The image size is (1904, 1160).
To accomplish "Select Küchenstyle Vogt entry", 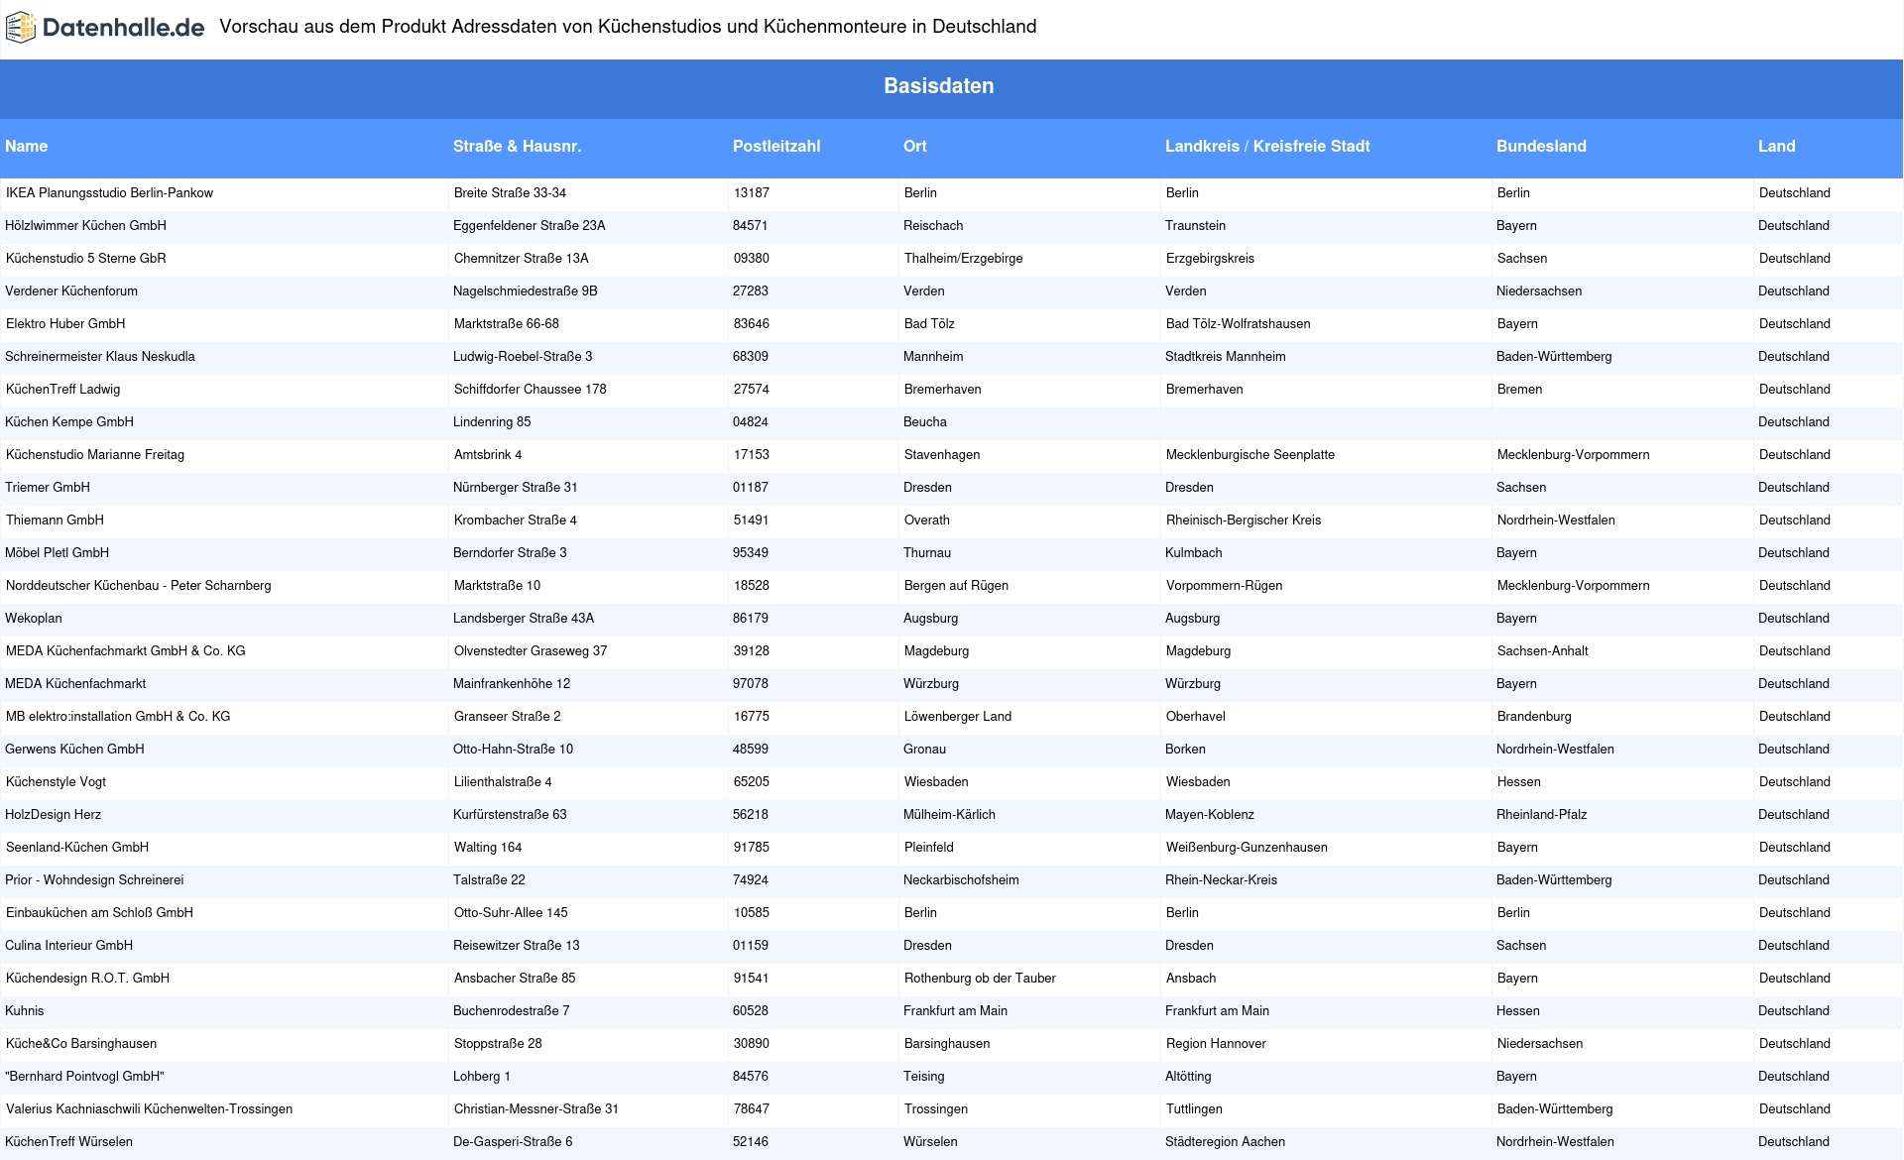I will [x=56, y=782].
